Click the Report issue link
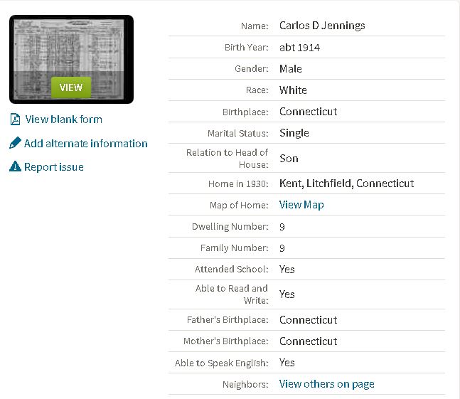The image size is (460, 399). [x=54, y=167]
